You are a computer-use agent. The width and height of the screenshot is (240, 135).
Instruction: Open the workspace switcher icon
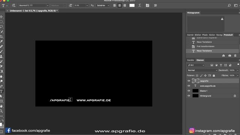pos(236,6)
